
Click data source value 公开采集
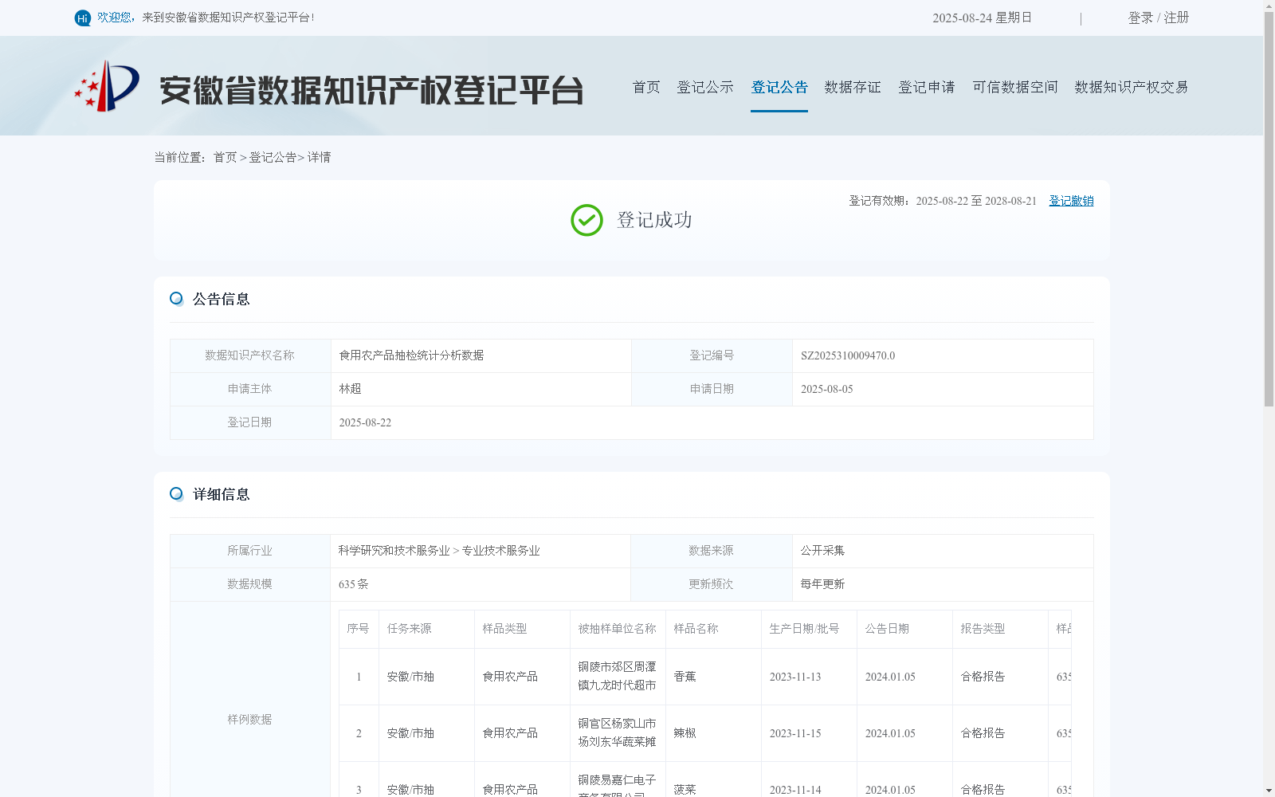(822, 551)
